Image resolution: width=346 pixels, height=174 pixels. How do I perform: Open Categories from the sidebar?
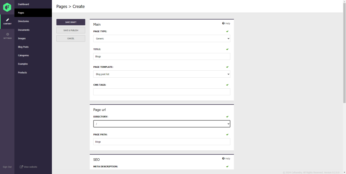(33, 56)
